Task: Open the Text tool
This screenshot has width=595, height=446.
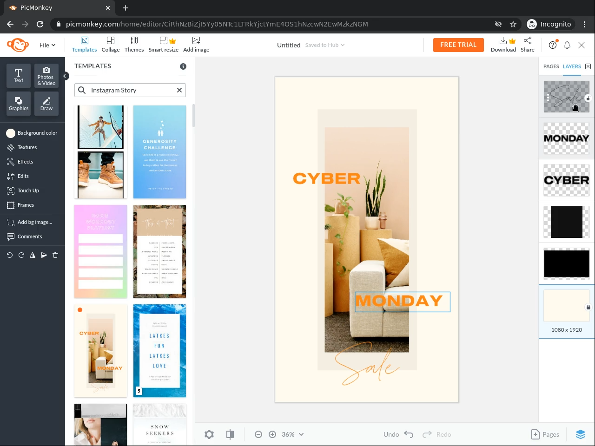Action: click(19, 75)
